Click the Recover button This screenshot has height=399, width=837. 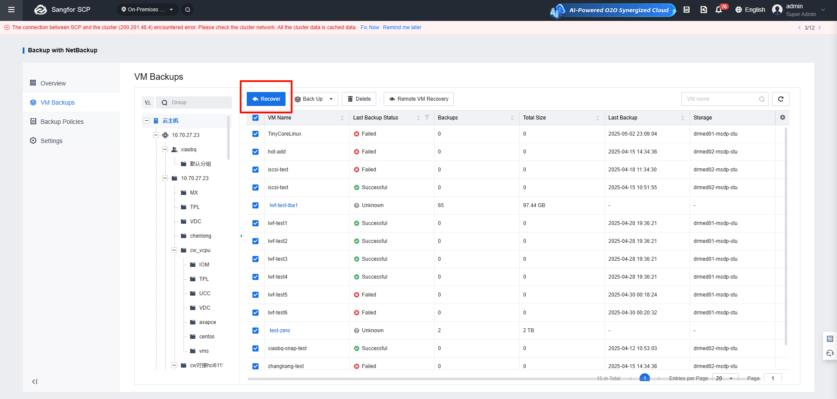pos(266,99)
